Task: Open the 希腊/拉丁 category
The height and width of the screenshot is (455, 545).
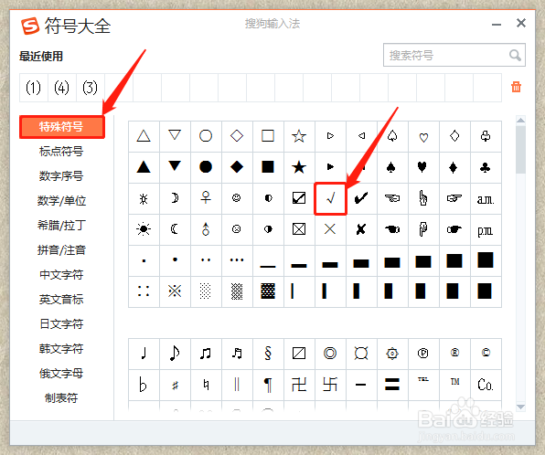Action: point(61,226)
